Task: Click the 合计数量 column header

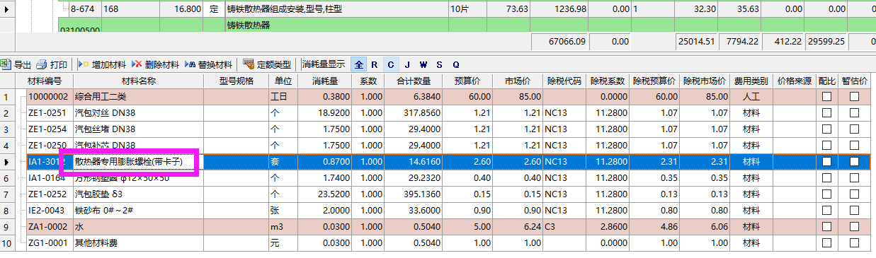Action: click(x=414, y=81)
